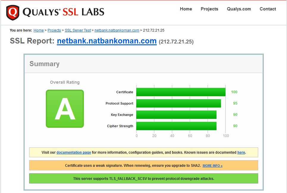Viewport: 287px width, 193px height.
Task: Click the Key Exchange score bar
Action: point(176,115)
